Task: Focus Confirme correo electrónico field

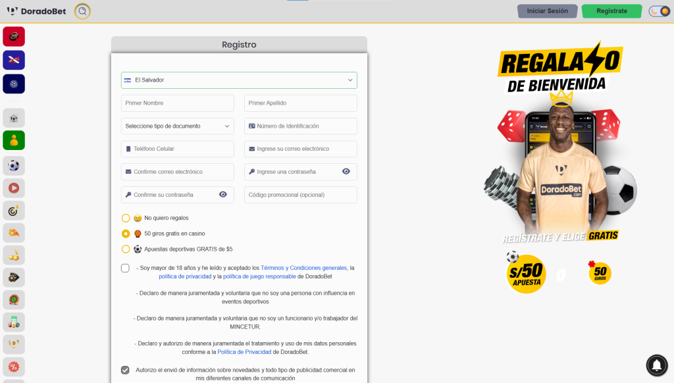Action: [x=178, y=172]
